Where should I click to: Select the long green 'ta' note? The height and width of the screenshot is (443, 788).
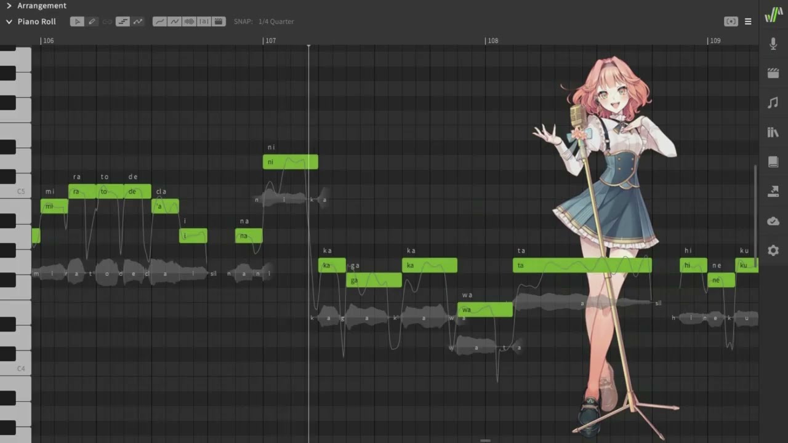pyautogui.click(x=582, y=265)
